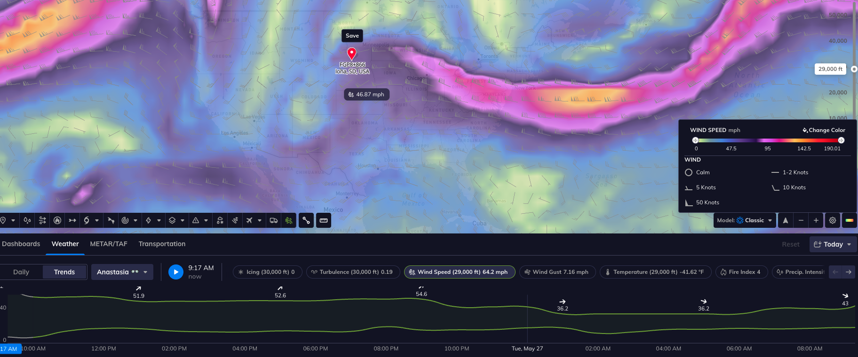Image resolution: width=858 pixels, height=357 pixels.
Task: Toggle the truck transportation layer
Action: coord(274,220)
